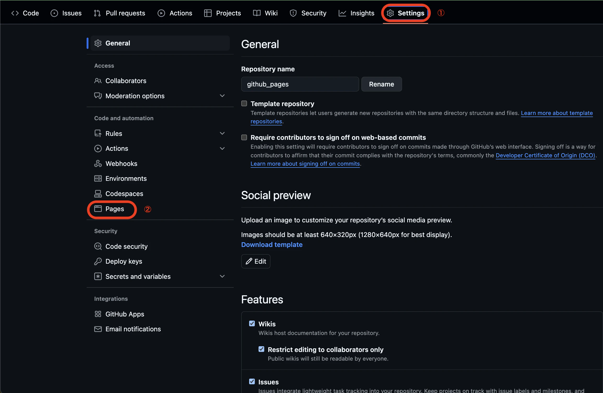Image resolution: width=603 pixels, height=393 pixels.
Task: Click the Webhooks icon in sidebar
Action: [98, 164]
